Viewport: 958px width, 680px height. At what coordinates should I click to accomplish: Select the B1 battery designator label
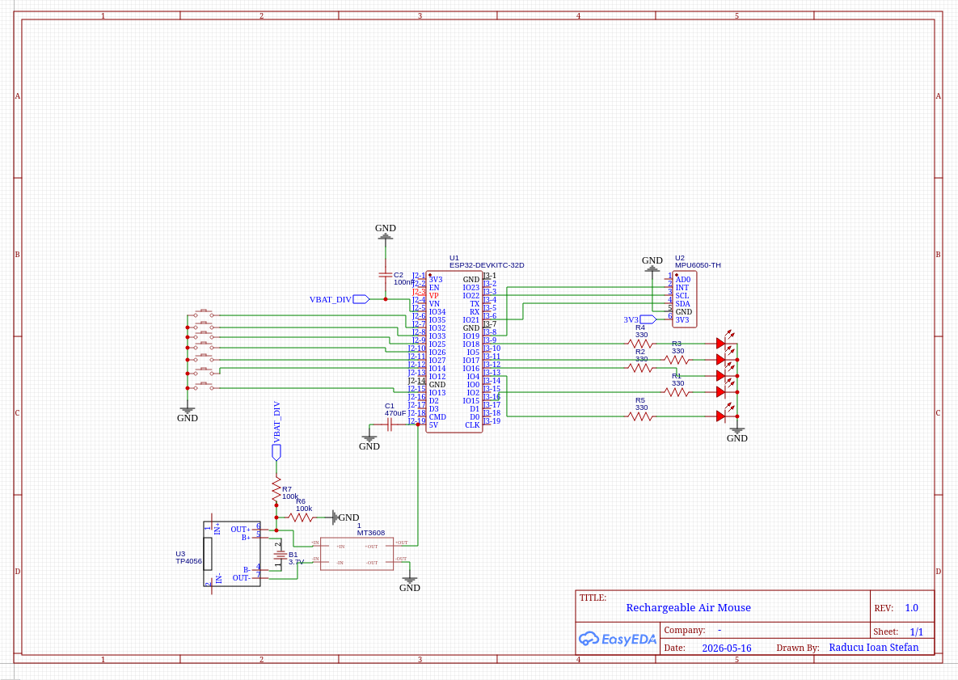[293, 555]
